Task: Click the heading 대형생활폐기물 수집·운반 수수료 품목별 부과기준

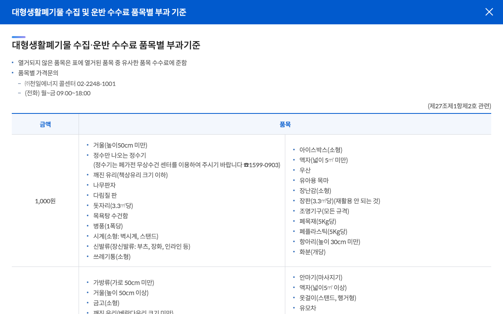Action: click(x=106, y=45)
